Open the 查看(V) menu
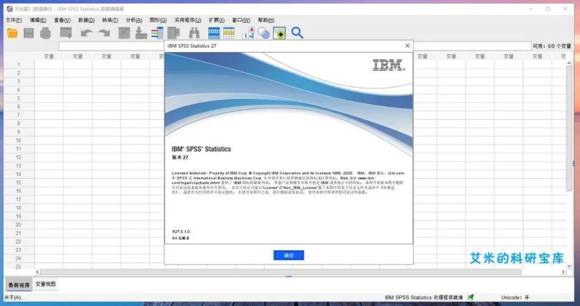This screenshot has height=306, width=580. (62, 20)
